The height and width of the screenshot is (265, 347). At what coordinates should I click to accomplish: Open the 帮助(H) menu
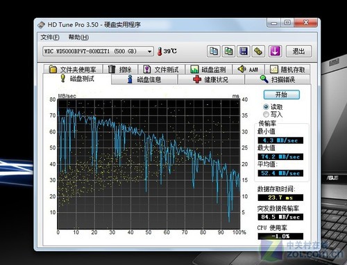pyautogui.click(x=78, y=38)
